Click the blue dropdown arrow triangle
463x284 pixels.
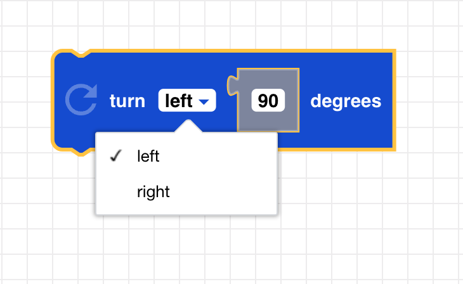204,101
